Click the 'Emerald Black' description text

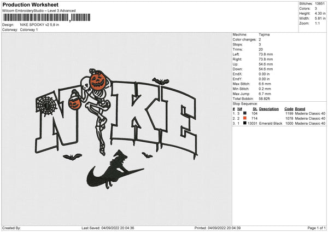coord(271,124)
